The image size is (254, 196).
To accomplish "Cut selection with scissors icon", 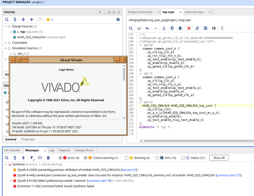I will [164, 28].
